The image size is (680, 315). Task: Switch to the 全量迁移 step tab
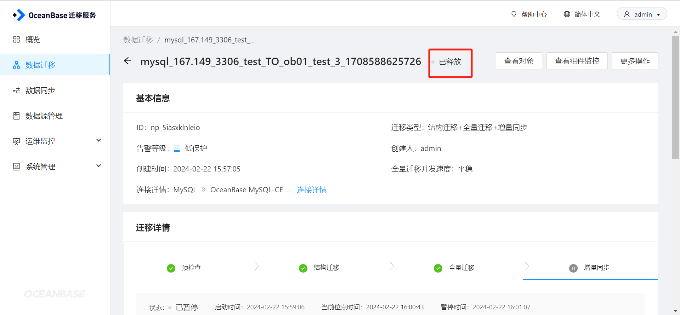(x=454, y=268)
